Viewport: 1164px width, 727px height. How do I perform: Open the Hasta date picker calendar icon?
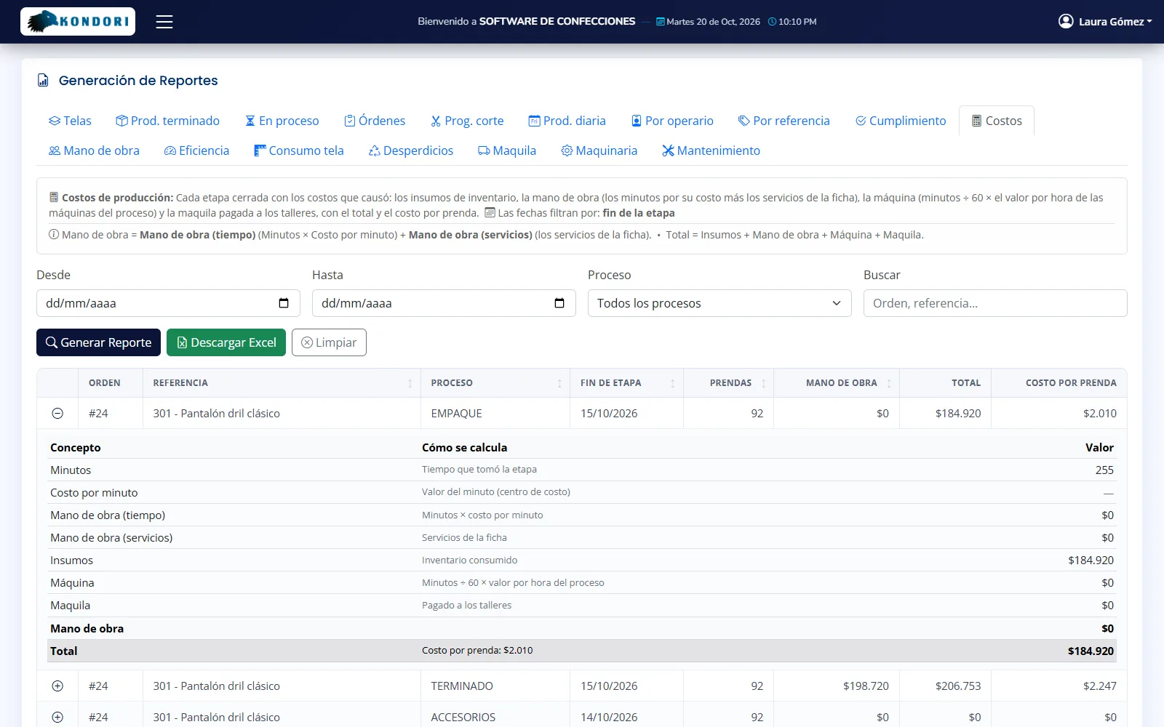click(559, 303)
